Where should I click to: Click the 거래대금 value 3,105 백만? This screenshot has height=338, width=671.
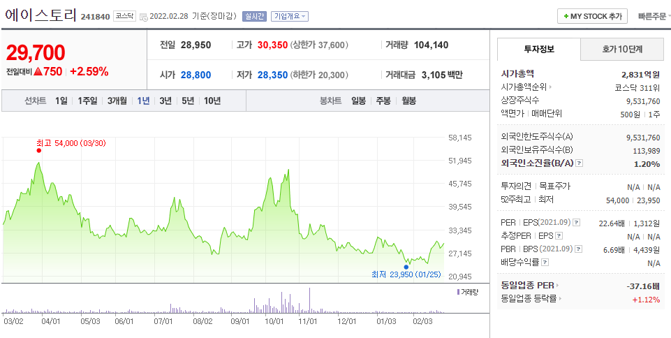442,75
